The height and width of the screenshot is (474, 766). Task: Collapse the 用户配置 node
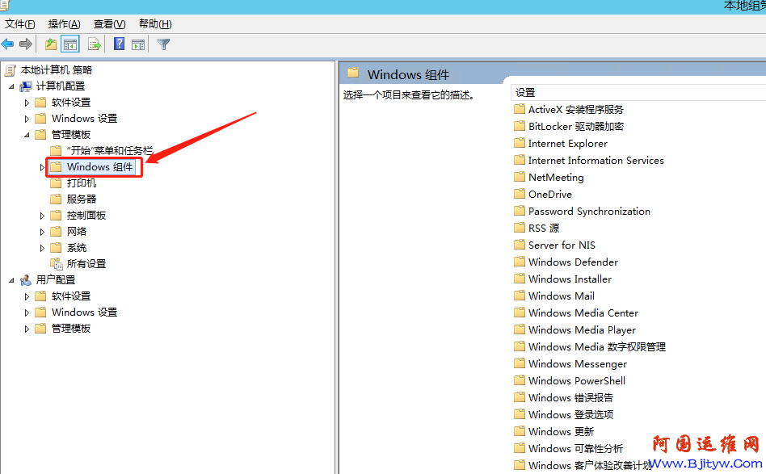(11, 280)
